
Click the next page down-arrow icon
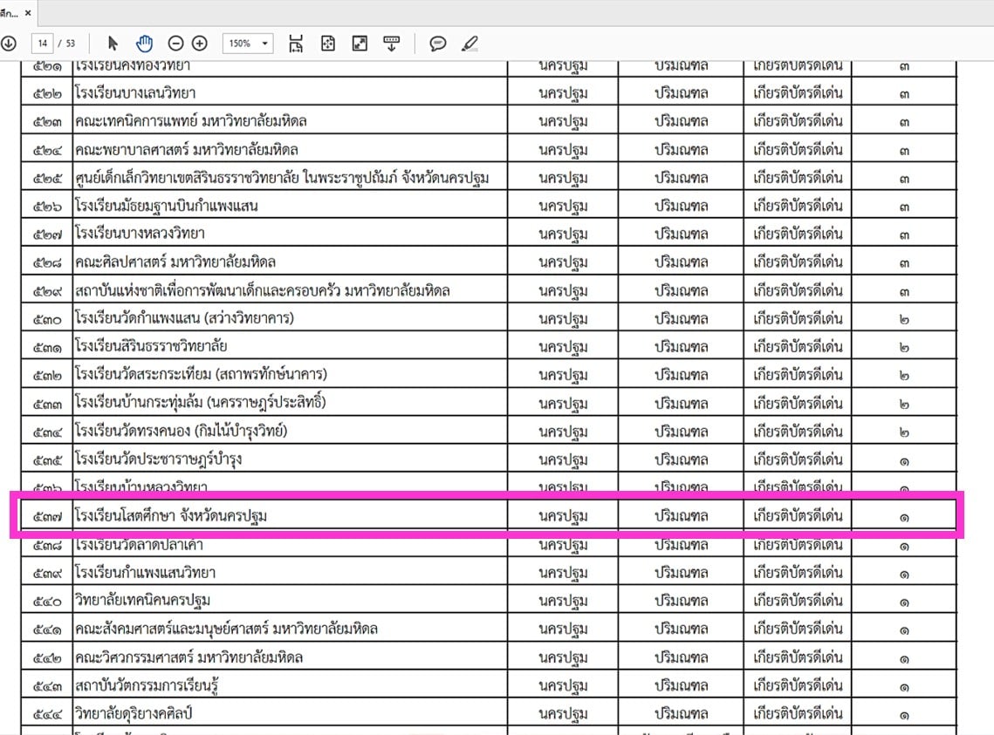8,44
